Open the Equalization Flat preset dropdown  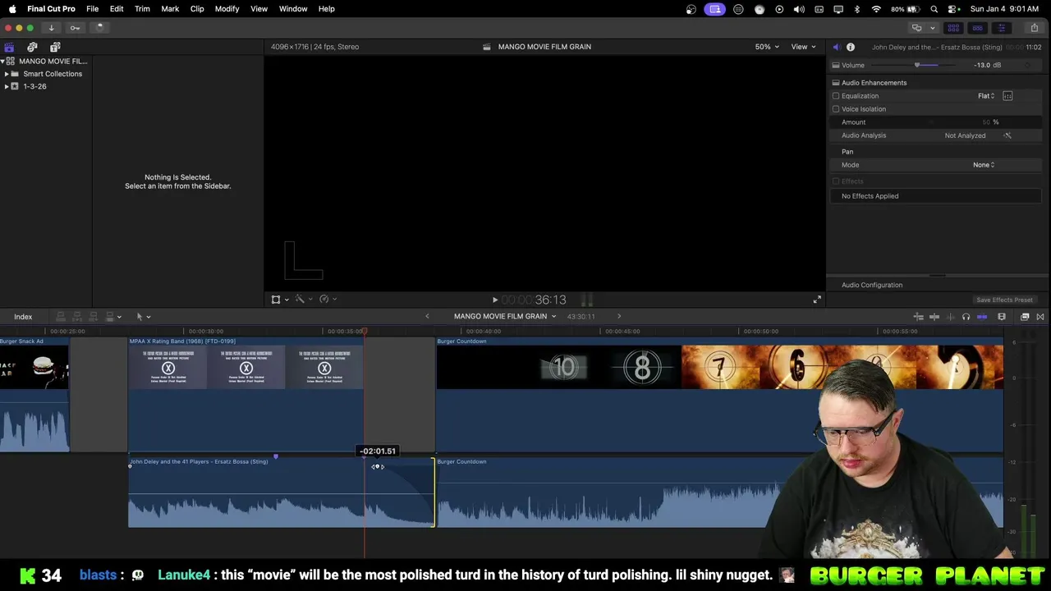click(986, 96)
